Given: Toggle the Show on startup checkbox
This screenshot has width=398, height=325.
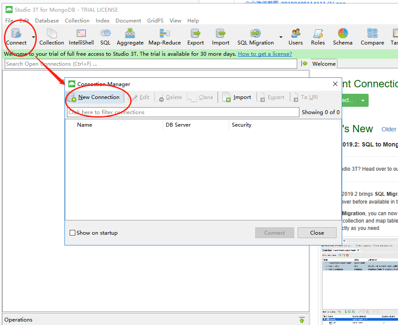Looking at the screenshot, I should point(72,233).
